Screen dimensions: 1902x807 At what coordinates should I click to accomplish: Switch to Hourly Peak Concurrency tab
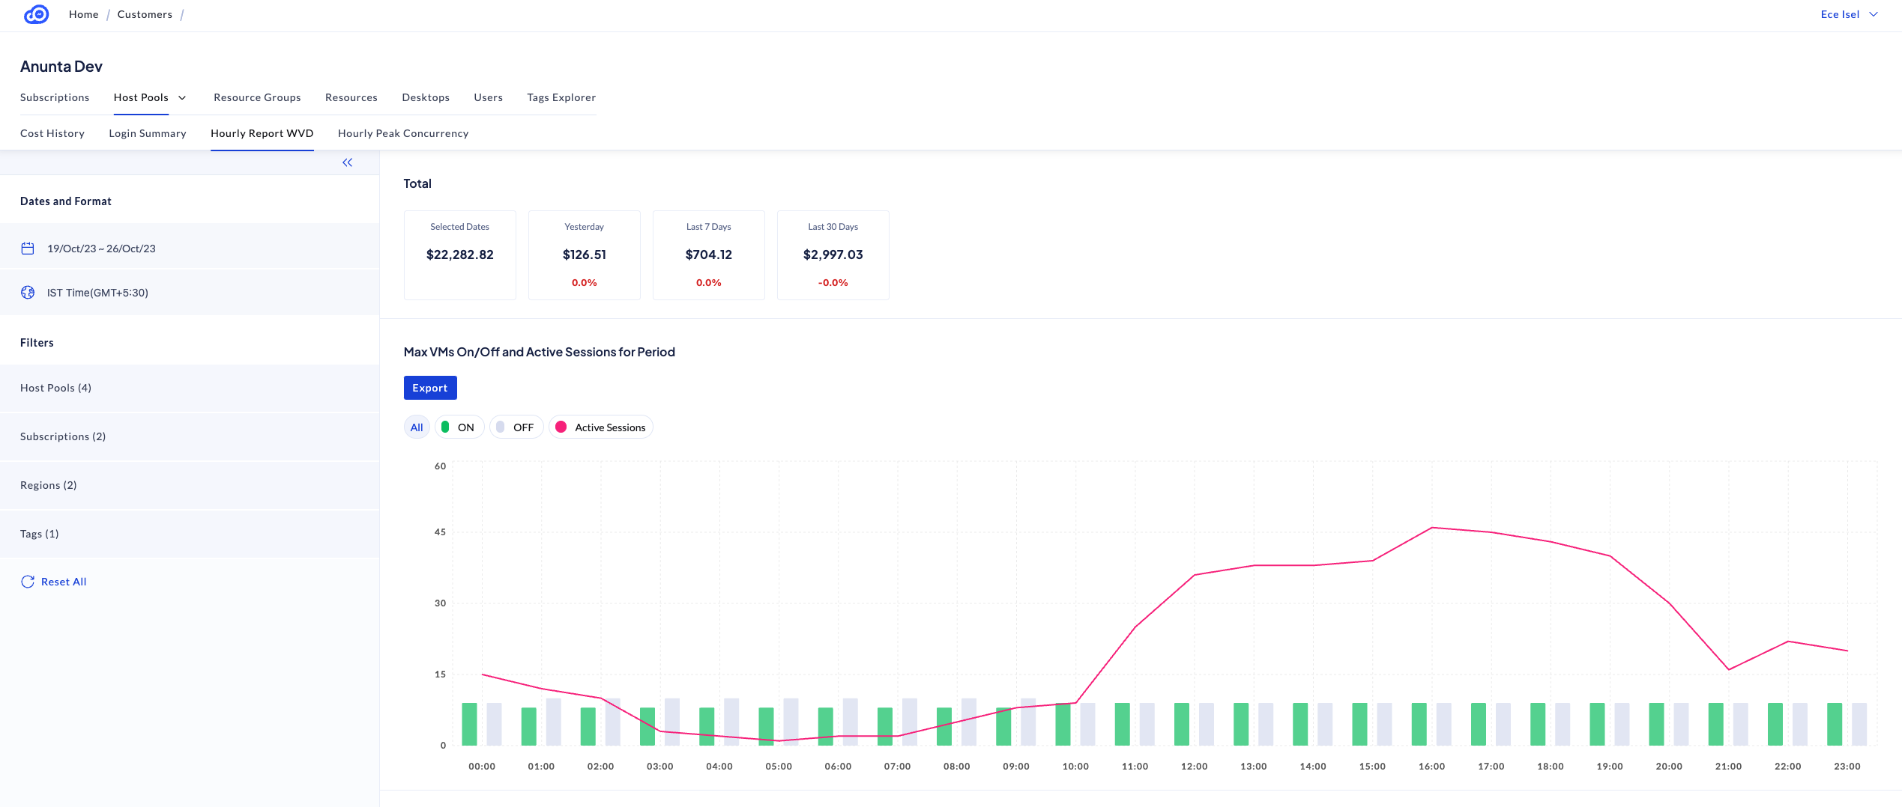pyautogui.click(x=403, y=133)
